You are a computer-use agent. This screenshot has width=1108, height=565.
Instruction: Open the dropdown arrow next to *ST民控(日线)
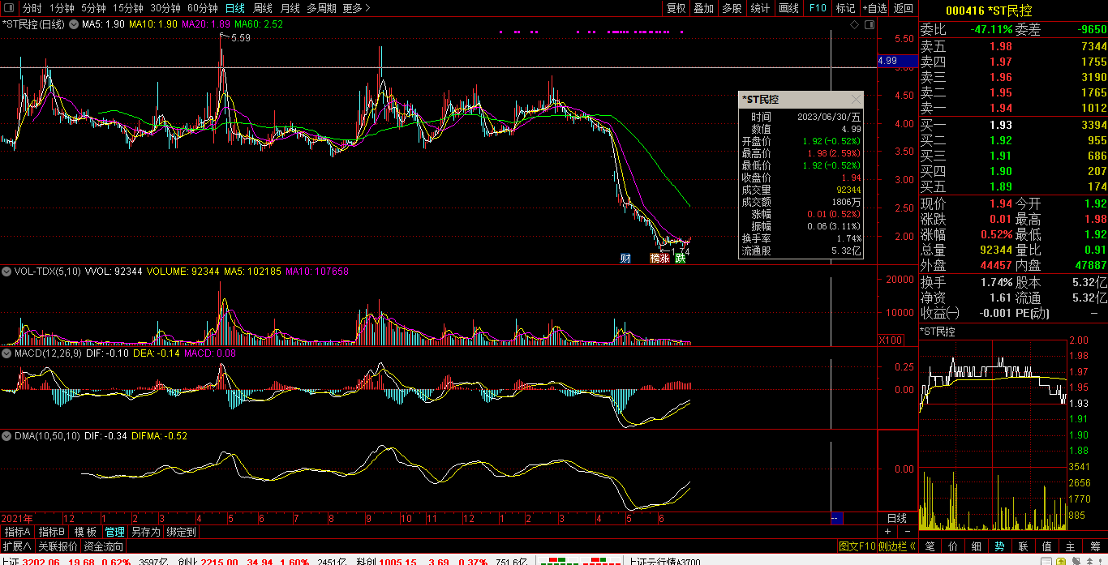coord(74,24)
